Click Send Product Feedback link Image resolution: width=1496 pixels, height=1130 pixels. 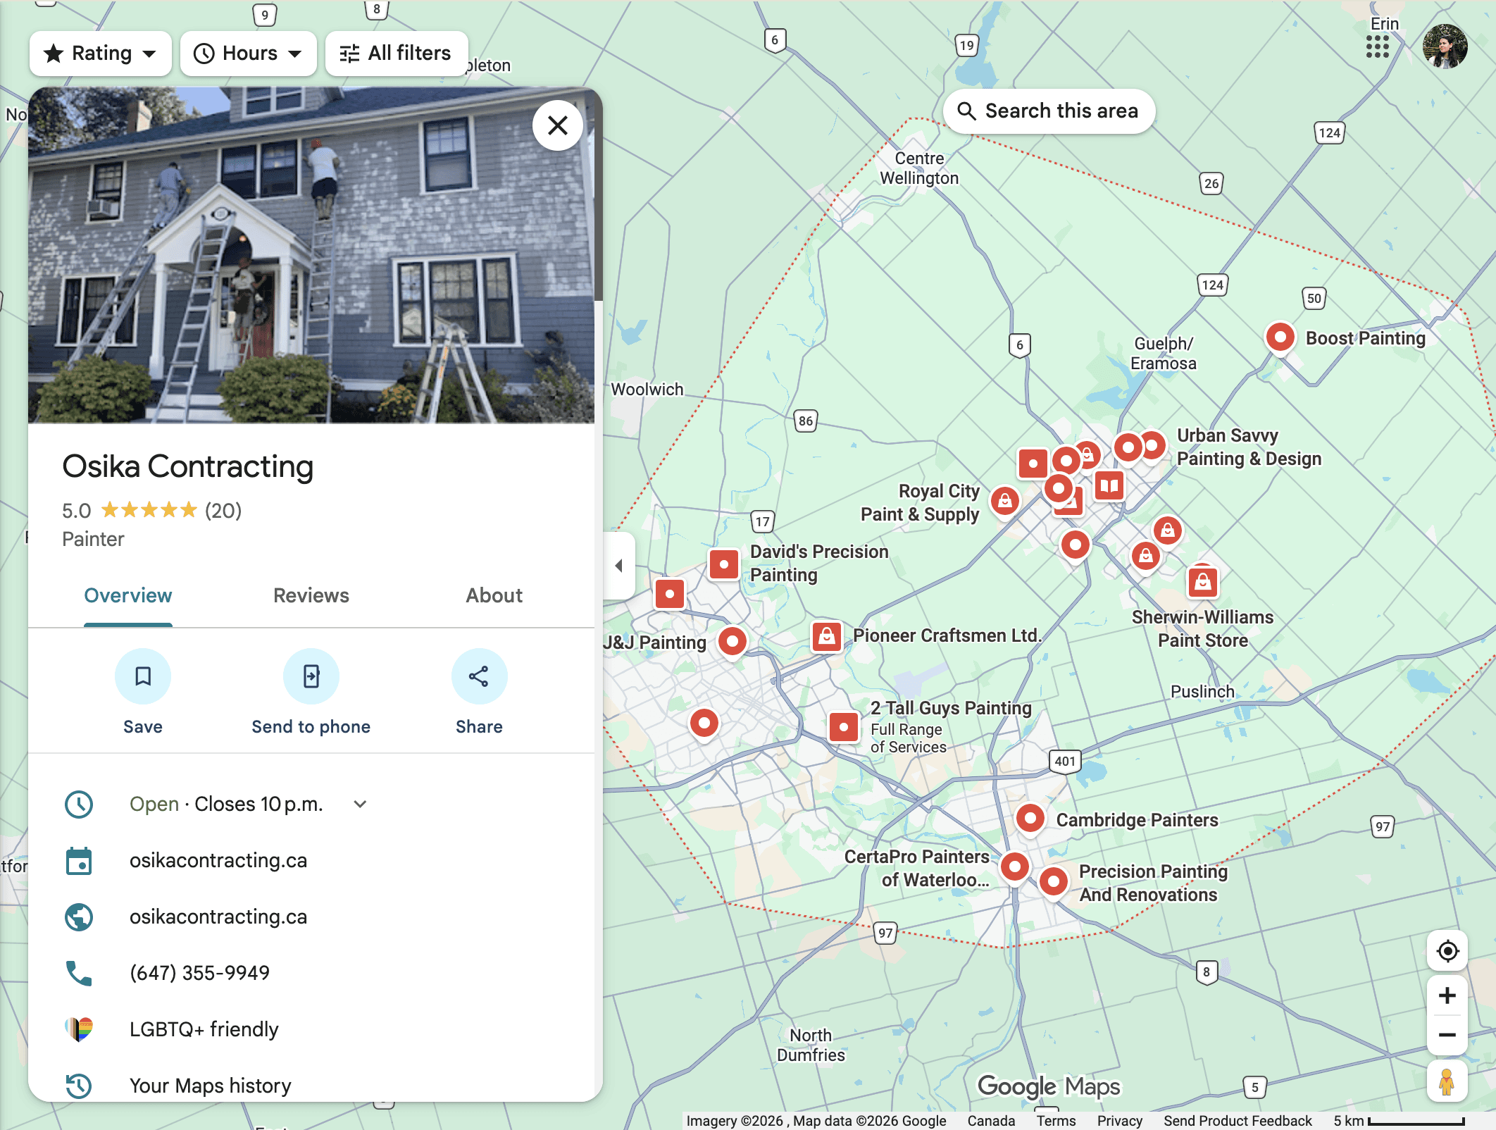pyautogui.click(x=1238, y=1120)
